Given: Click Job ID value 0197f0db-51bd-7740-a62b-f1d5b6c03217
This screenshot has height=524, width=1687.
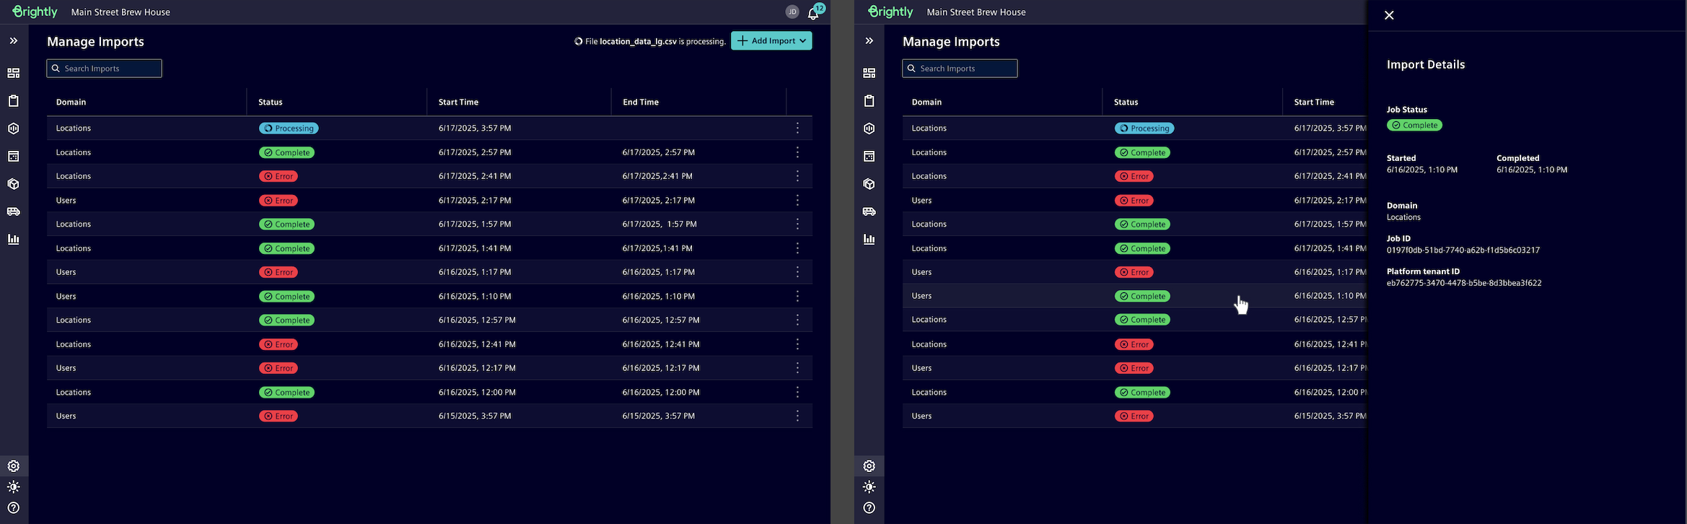Looking at the screenshot, I should (x=1463, y=250).
